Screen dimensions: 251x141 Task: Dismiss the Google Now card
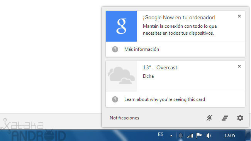coord(239,16)
